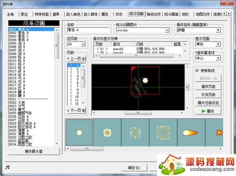Open the 主角 tab
The width and height of the screenshot is (236, 176).
coord(10,14)
